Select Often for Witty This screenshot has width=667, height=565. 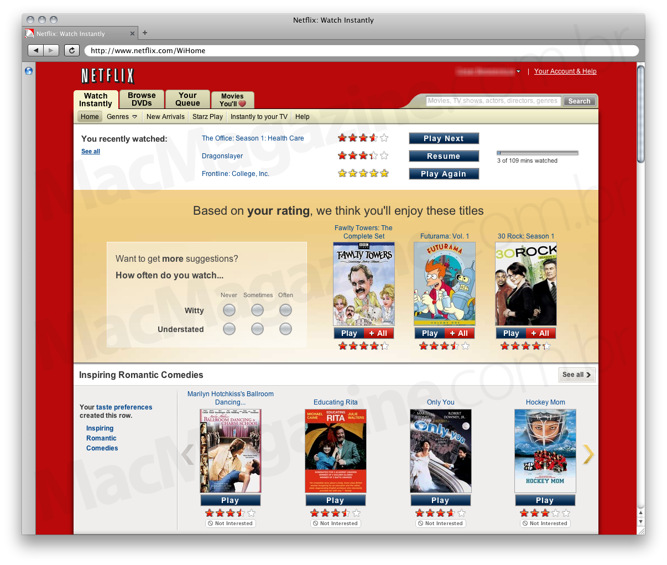coord(285,310)
